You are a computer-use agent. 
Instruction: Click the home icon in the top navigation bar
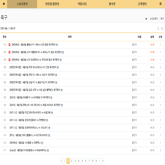(x=4, y=4)
